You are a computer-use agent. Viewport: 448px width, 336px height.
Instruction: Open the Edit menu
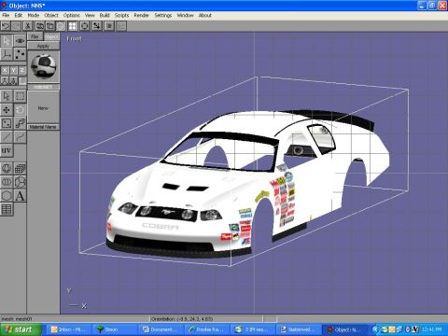click(x=19, y=15)
